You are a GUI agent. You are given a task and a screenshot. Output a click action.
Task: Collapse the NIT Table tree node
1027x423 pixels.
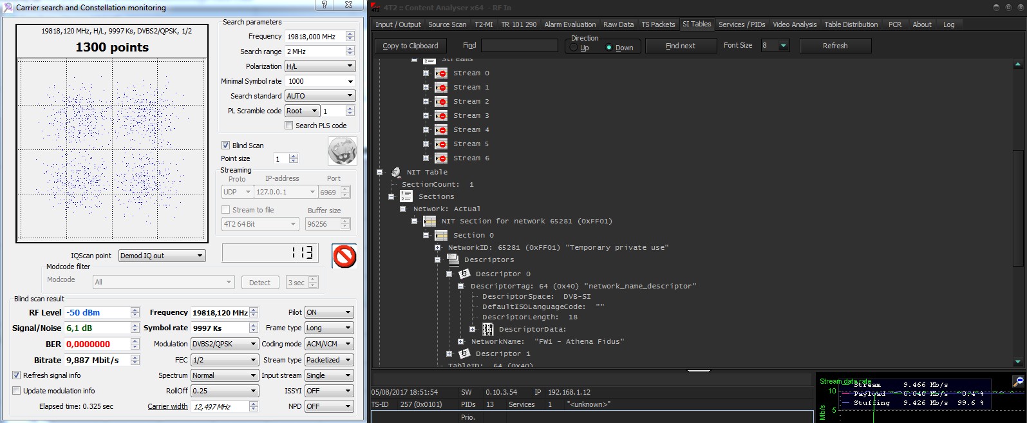tap(379, 173)
